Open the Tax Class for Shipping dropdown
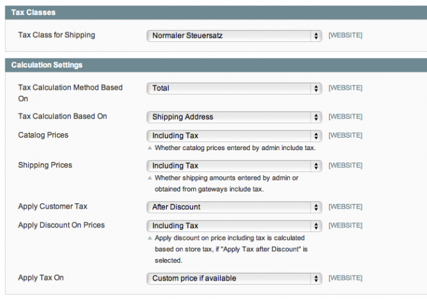This screenshot has width=427, height=299. [234, 35]
